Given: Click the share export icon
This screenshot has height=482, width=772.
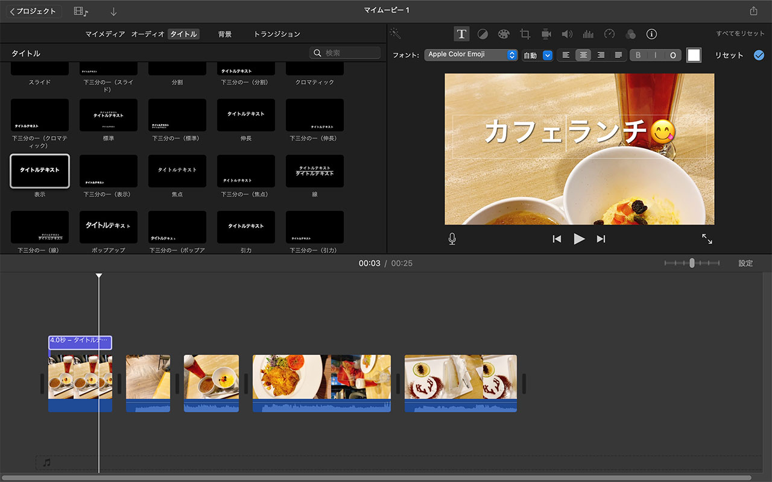Looking at the screenshot, I should tap(753, 11).
